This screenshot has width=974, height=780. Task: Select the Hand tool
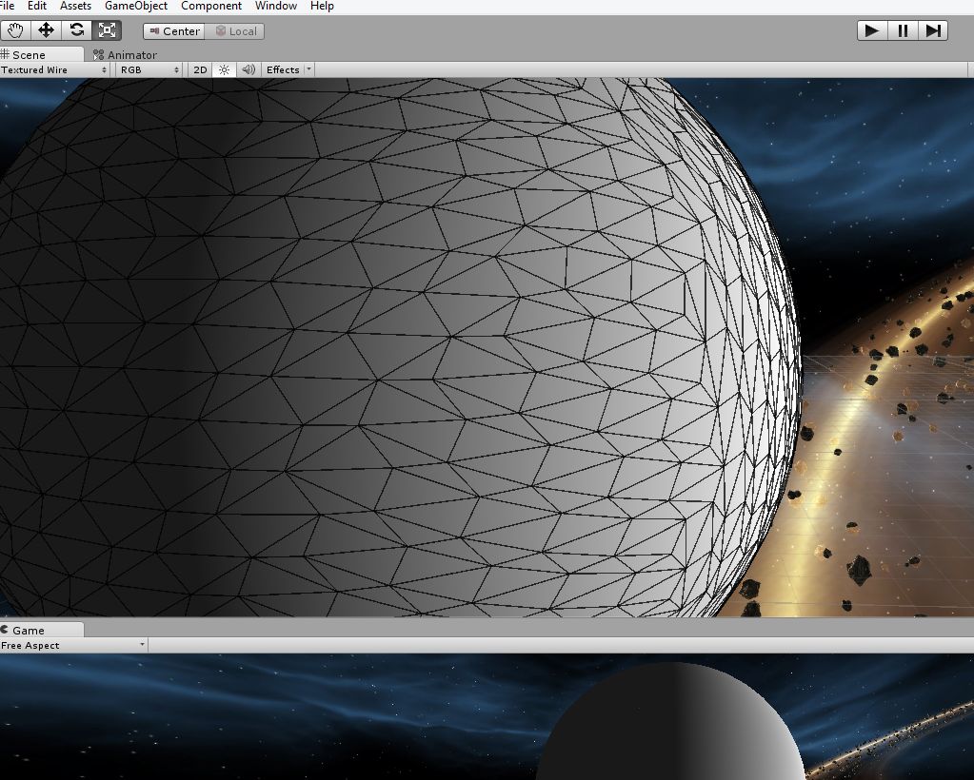[15, 30]
